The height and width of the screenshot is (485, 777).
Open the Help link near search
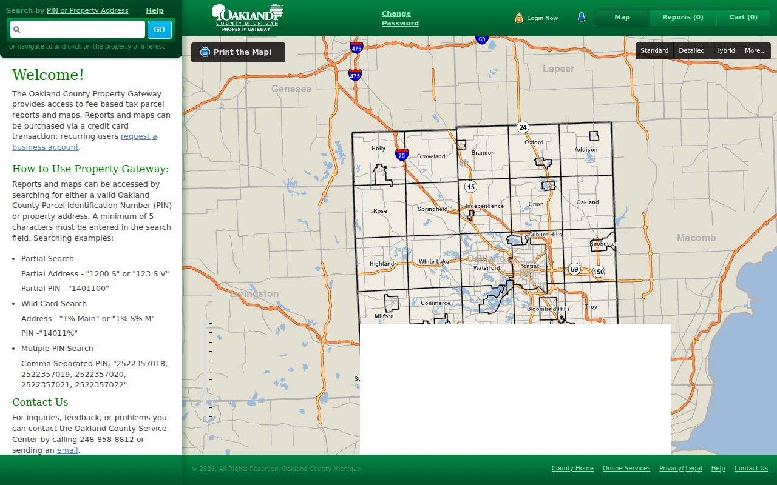pyautogui.click(x=155, y=10)
